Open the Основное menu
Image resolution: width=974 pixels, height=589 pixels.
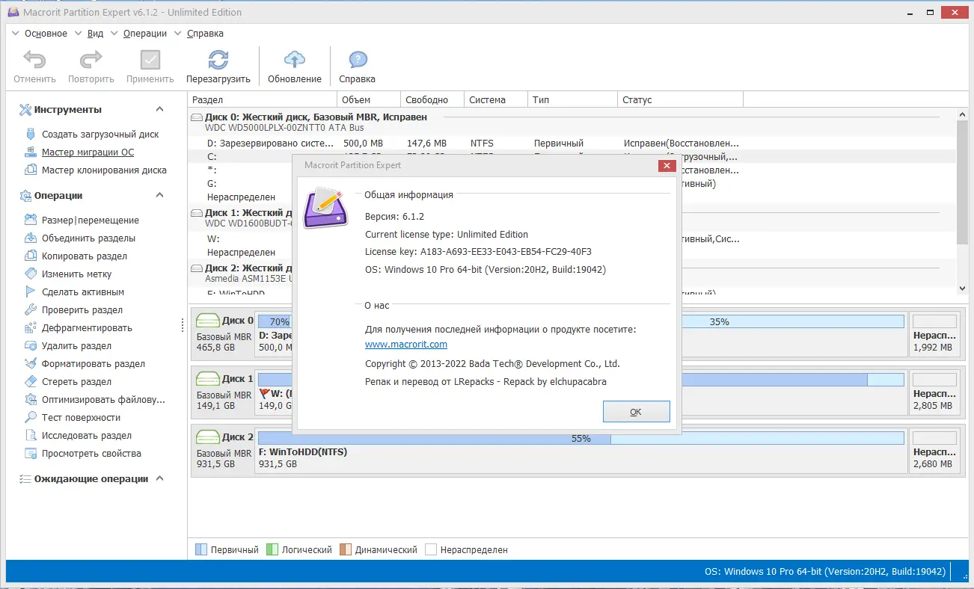[45, 33]
